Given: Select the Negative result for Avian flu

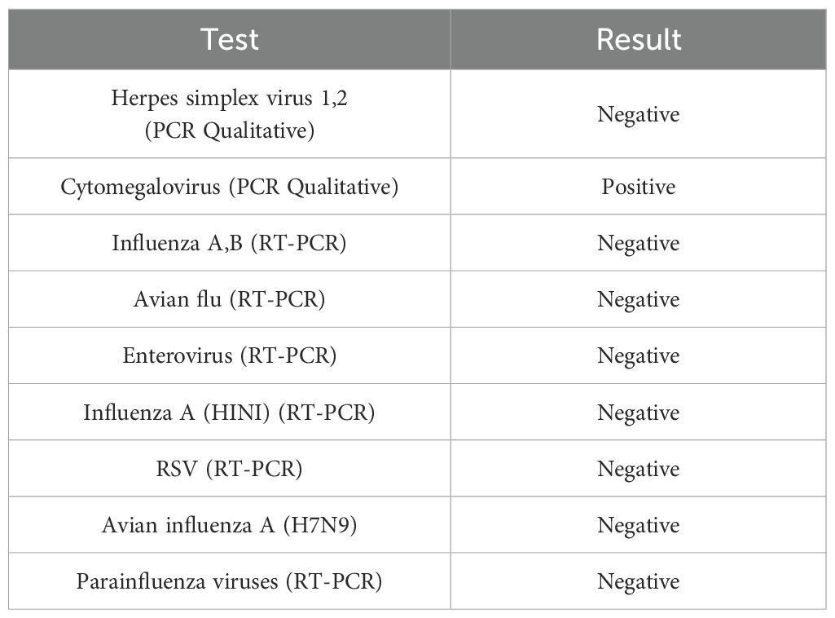Looking at the screenshot, I should [639, 299].
